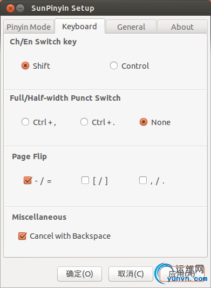This screenshot has height=288, width=211.
Task: Switch to the Pinyin Mode tab
Action: pyautogui.click(x=29, y=27)
